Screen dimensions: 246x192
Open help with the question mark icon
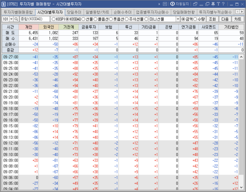(x=223, y=4)
